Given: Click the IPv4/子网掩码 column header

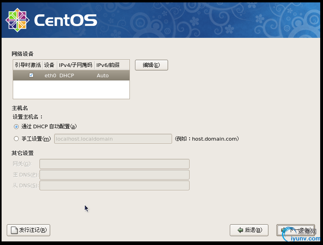Looking at the screenshot, I should [x=76, y=65].
